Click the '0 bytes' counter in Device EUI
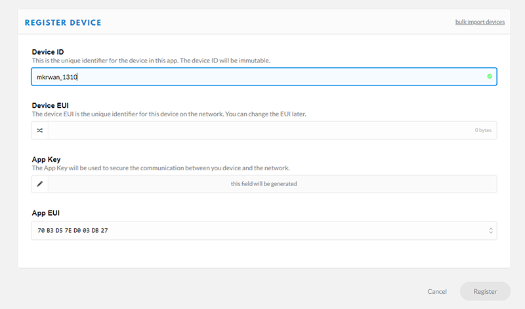Viewport: 525px width, 309px height. pyautogui.click(x=482, y=130)
